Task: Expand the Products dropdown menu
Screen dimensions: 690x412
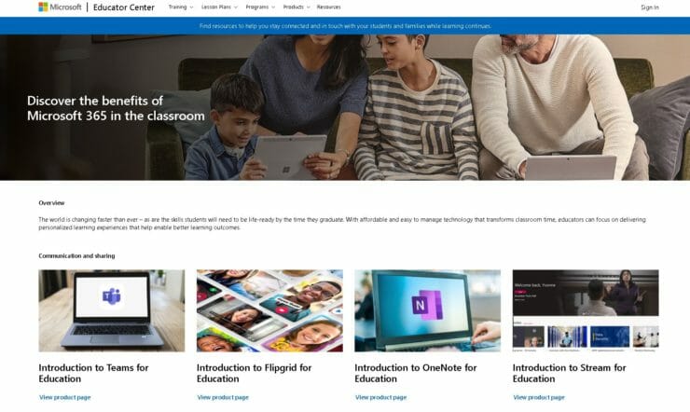Action: [x=297, y=7]
